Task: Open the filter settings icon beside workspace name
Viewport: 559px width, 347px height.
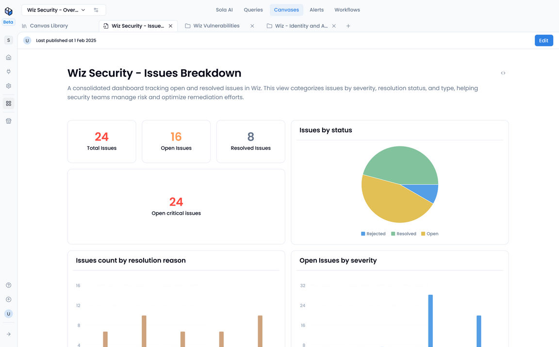Action: tap(96, 10)
